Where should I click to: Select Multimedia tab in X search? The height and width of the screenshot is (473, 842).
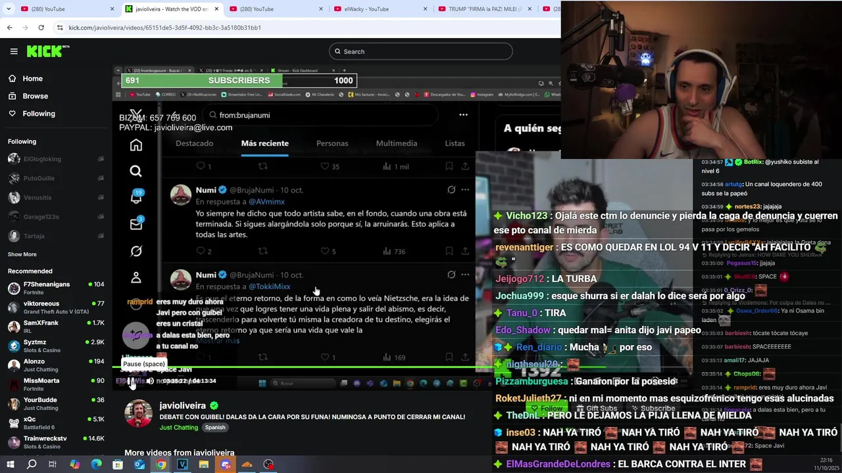tap(396, 143)
